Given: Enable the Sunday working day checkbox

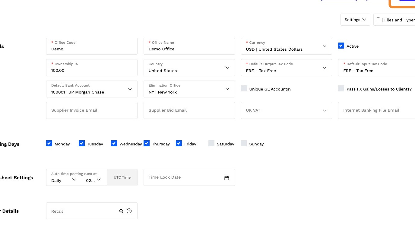Looking at the screenshot, I should (244, 144).
